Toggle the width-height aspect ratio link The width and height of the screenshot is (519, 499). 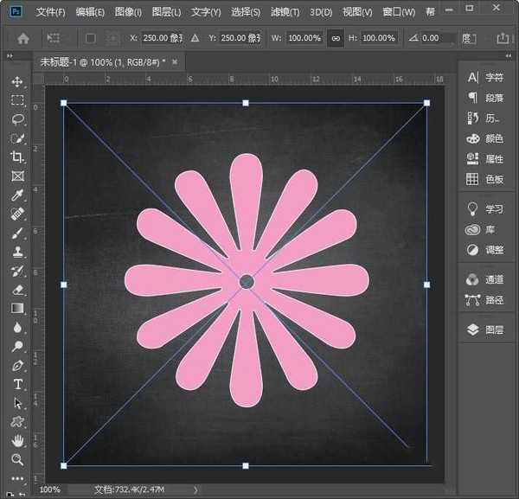[x=335, y=39]
